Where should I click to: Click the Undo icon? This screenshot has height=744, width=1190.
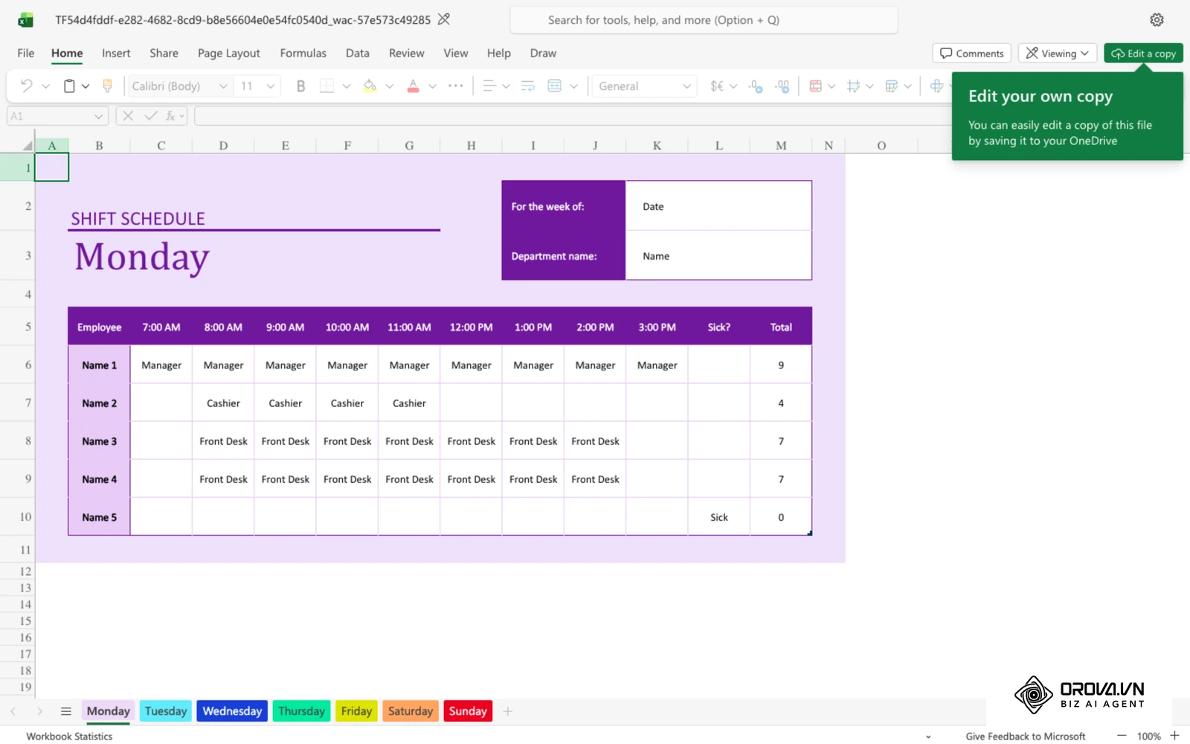pyautogui.click(x=26, y=86)
